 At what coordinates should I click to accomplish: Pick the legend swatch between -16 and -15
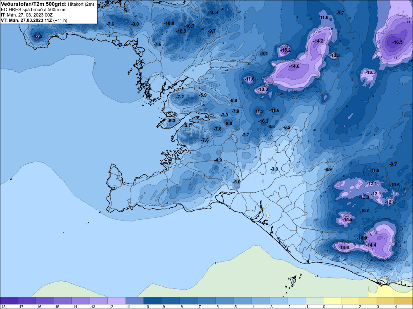click(45, 301)
